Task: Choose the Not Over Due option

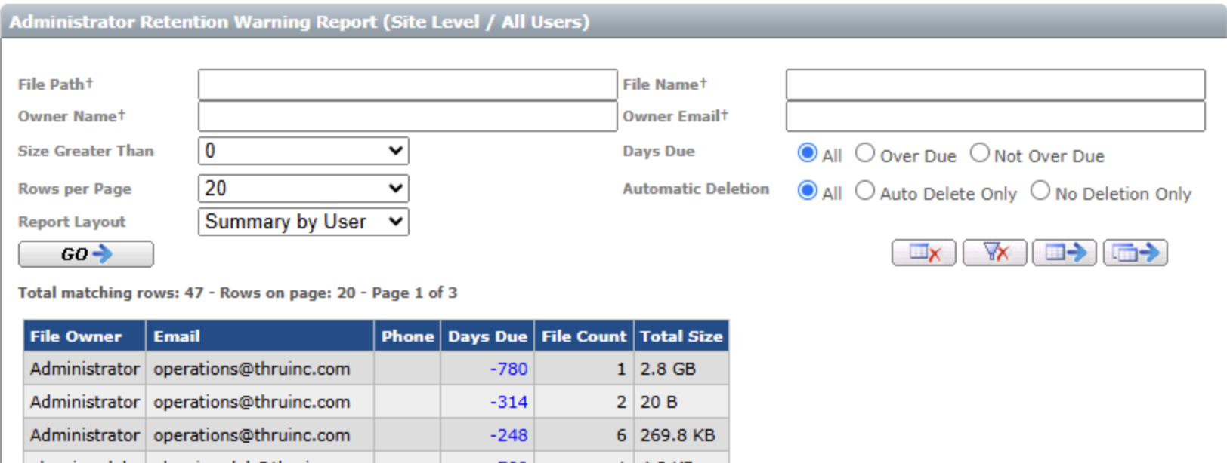Action: click(x=979, y=154)
